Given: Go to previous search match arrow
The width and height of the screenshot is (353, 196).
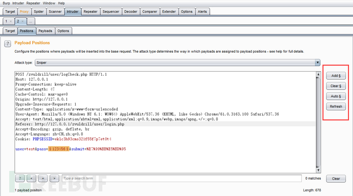Looking at the screenshot, I should (x=31, y=179).
